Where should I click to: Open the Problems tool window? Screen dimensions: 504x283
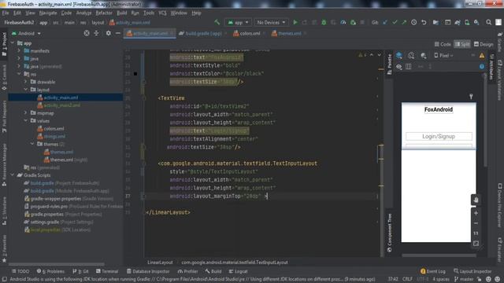[50, 271]
